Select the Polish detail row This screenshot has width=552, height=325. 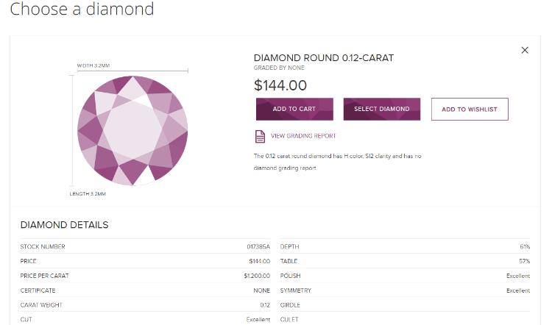[x=405, y=276]
